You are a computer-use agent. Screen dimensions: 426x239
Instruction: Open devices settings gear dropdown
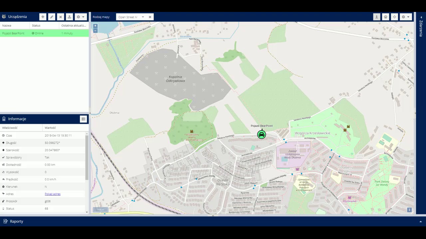tap(81, 17)
